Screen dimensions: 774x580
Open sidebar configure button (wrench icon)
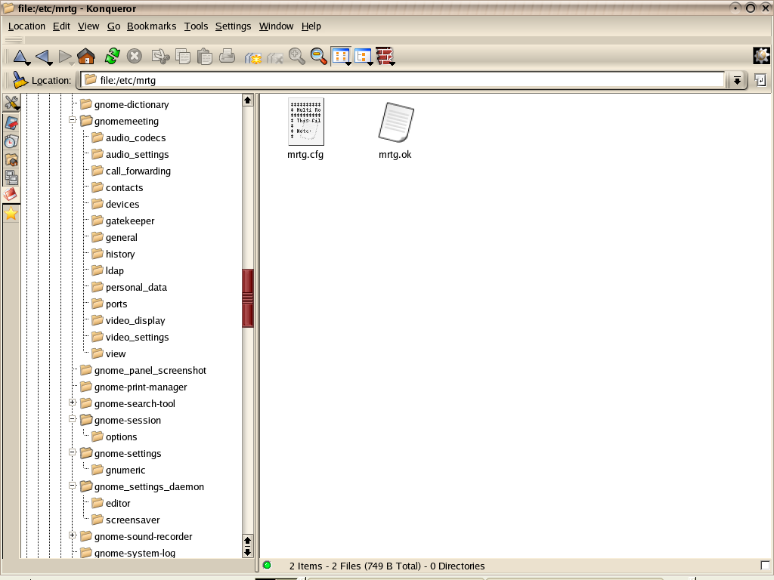pos(11,103)
